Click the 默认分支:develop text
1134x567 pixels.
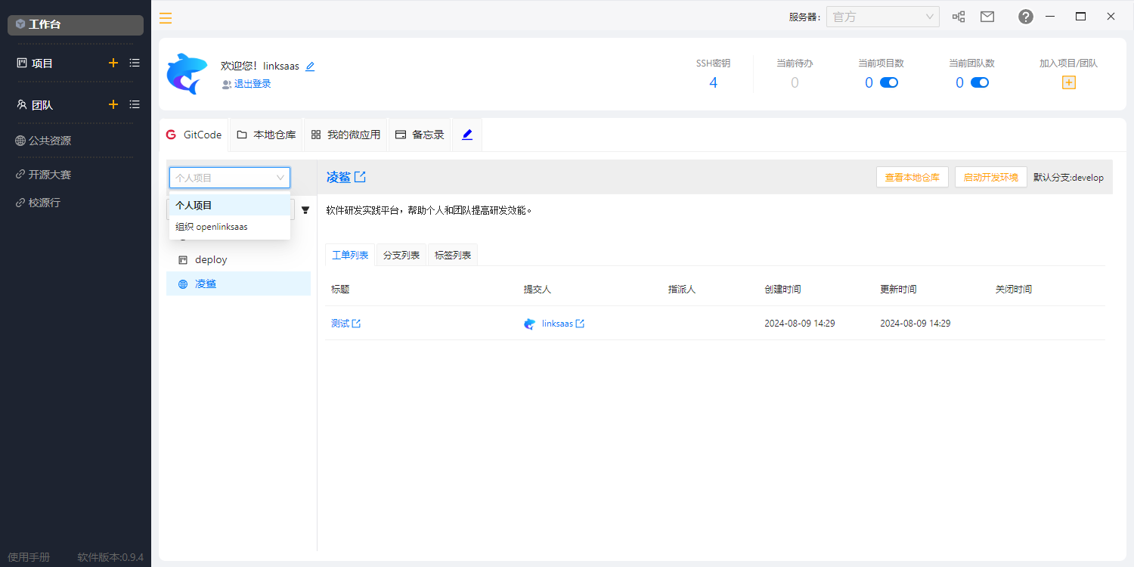click(x=1068, y=178)
